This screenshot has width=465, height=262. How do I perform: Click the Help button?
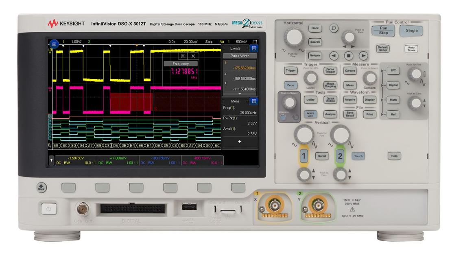pos(394,156)
